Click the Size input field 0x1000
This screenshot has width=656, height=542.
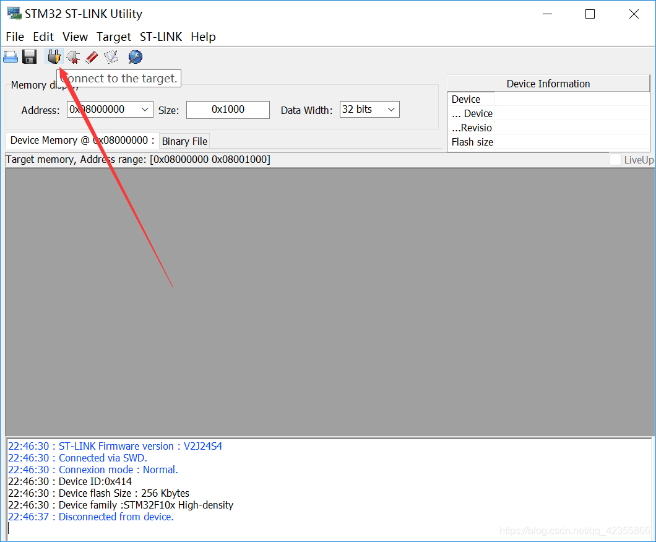click(228, 110)
